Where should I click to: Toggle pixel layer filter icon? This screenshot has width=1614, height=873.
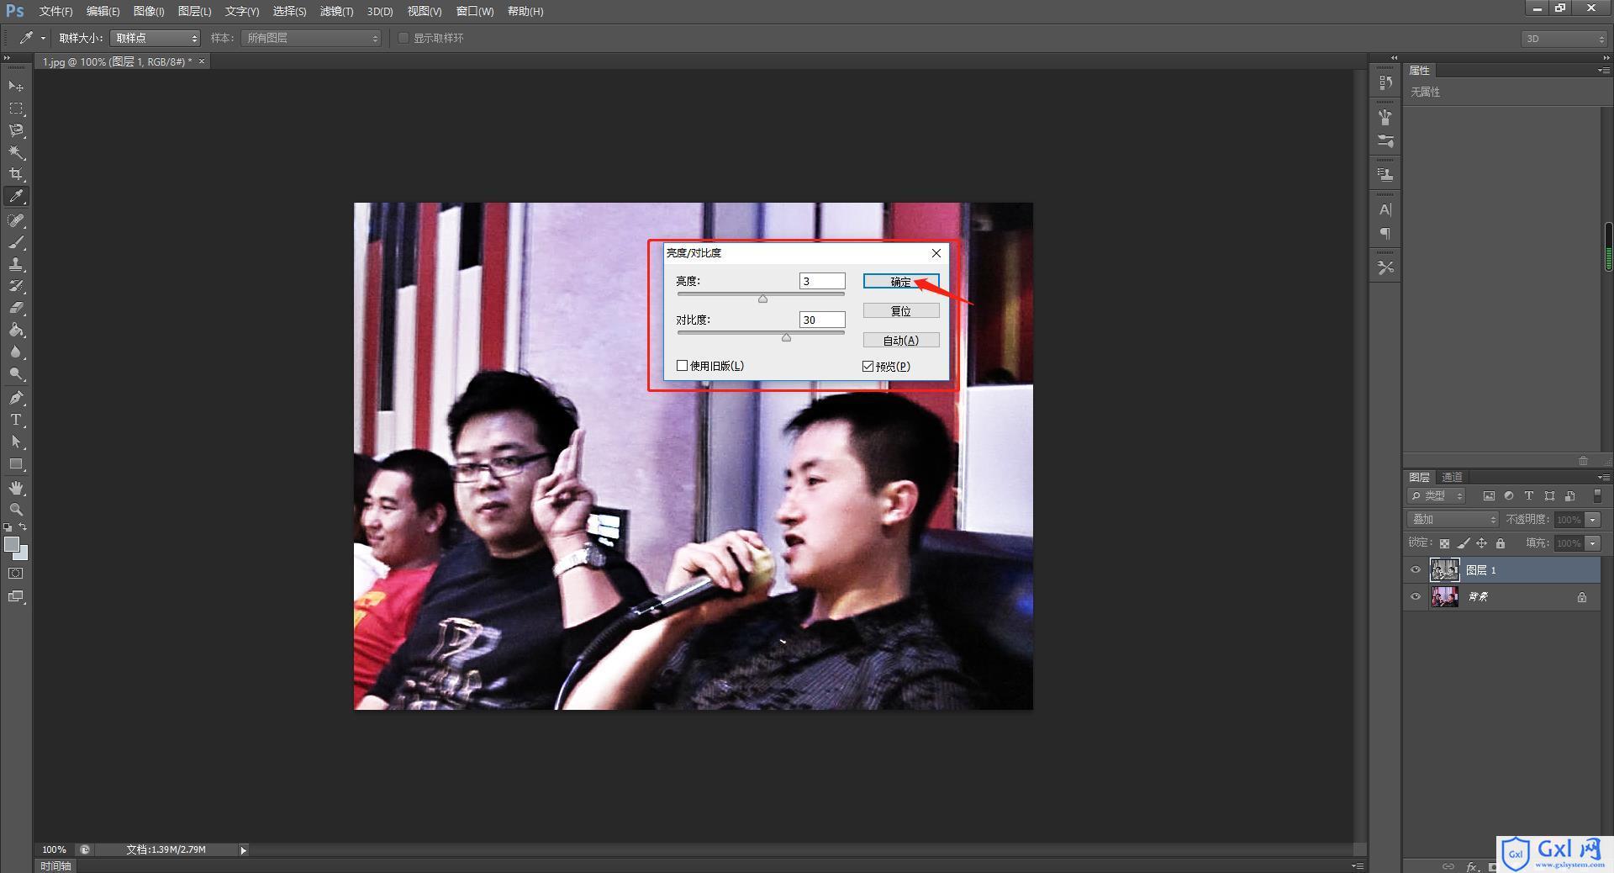point(1489,496)
